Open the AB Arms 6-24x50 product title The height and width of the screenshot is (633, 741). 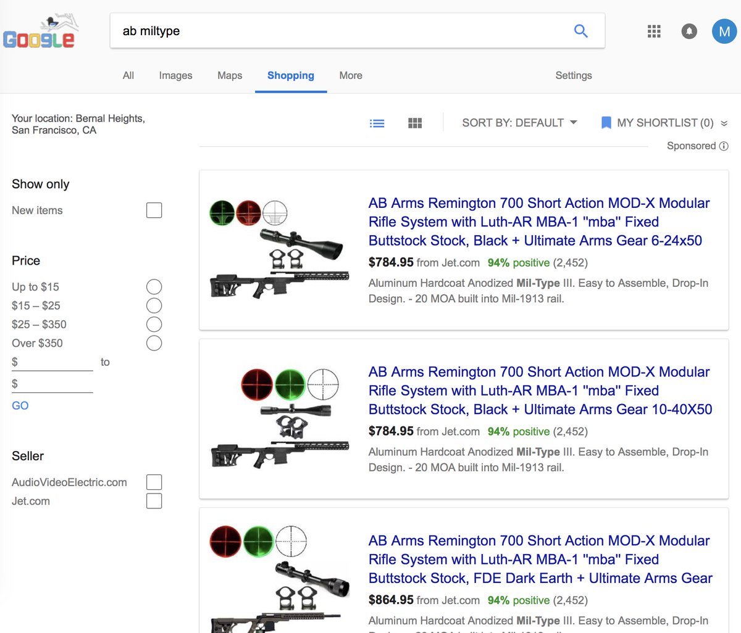pos(539,222)
